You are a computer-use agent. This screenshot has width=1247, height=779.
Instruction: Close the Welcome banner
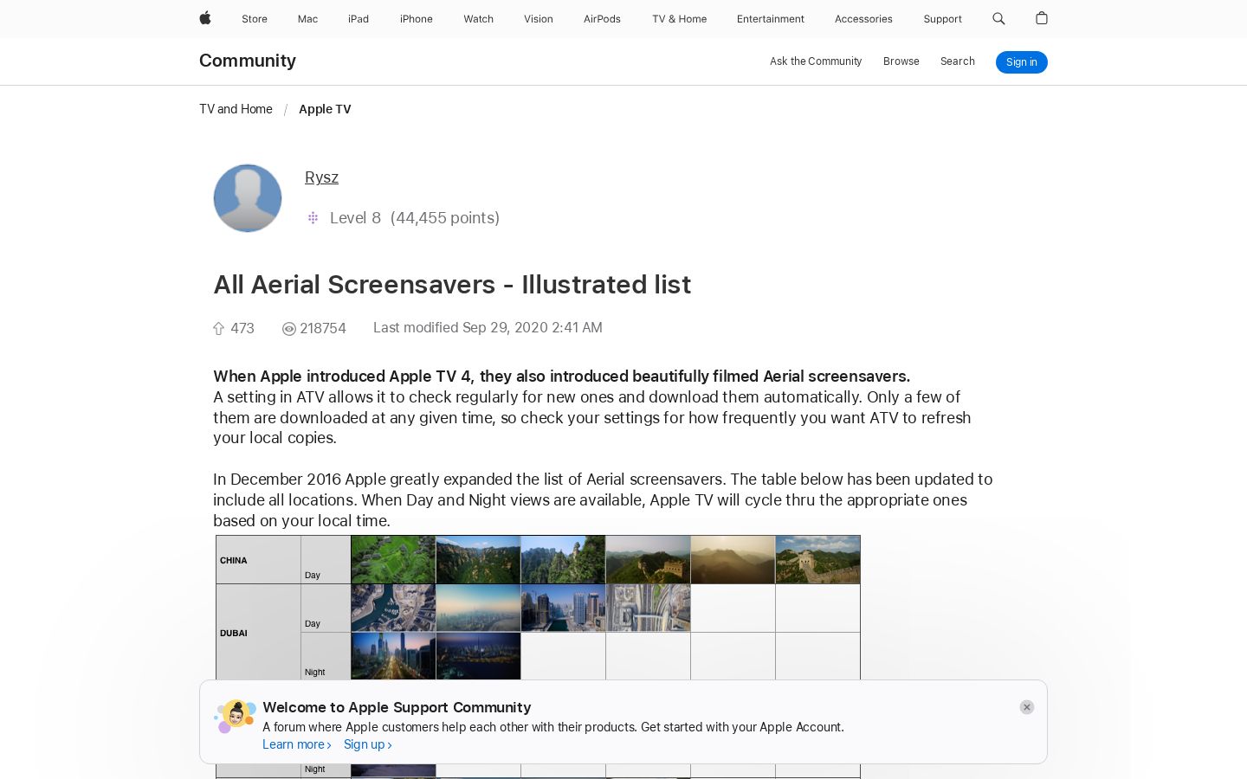click(1027, 707)
